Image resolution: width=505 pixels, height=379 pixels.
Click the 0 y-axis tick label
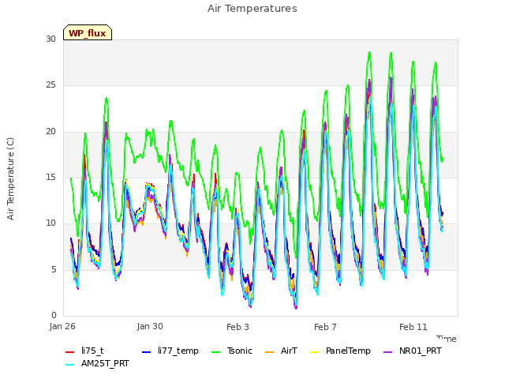tap(54, 315)
